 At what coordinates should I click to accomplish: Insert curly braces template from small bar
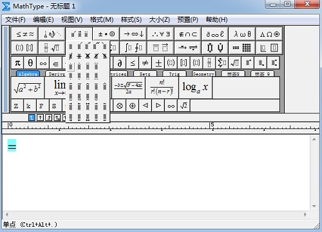coord(196,63)
